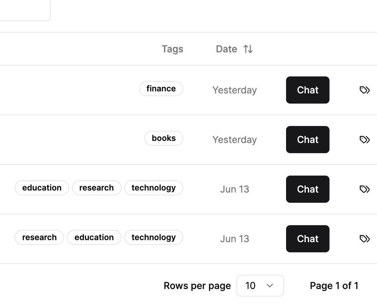The image size is (377, 306).
Task: Click the chevron in the rows selector
Action: point(270,286)
